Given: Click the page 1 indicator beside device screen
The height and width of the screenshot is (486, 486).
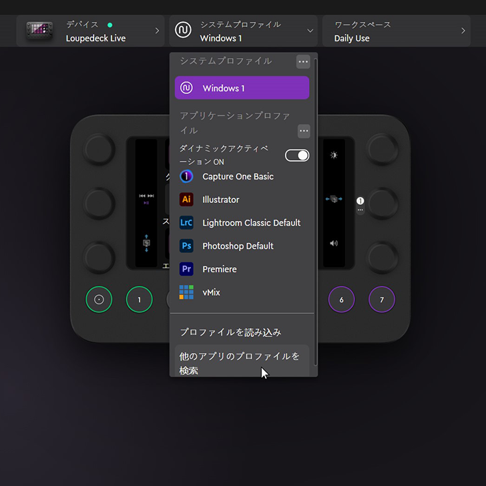Looking at the screenshot, I should tap(360, 201).
